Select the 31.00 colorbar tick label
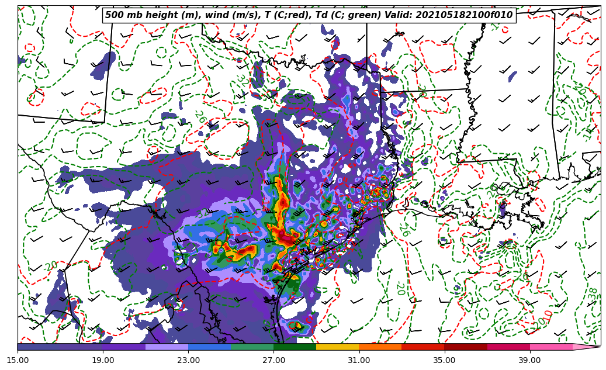 (x=359, y=360)
